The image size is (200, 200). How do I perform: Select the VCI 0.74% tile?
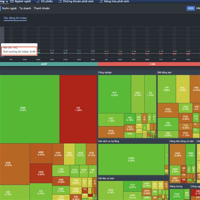pos(41,192)
